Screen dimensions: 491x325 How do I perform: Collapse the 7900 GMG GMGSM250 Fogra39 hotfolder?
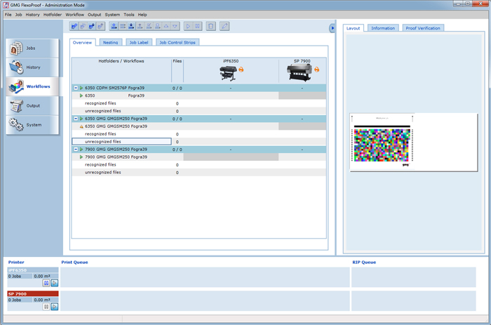(76, 150)
